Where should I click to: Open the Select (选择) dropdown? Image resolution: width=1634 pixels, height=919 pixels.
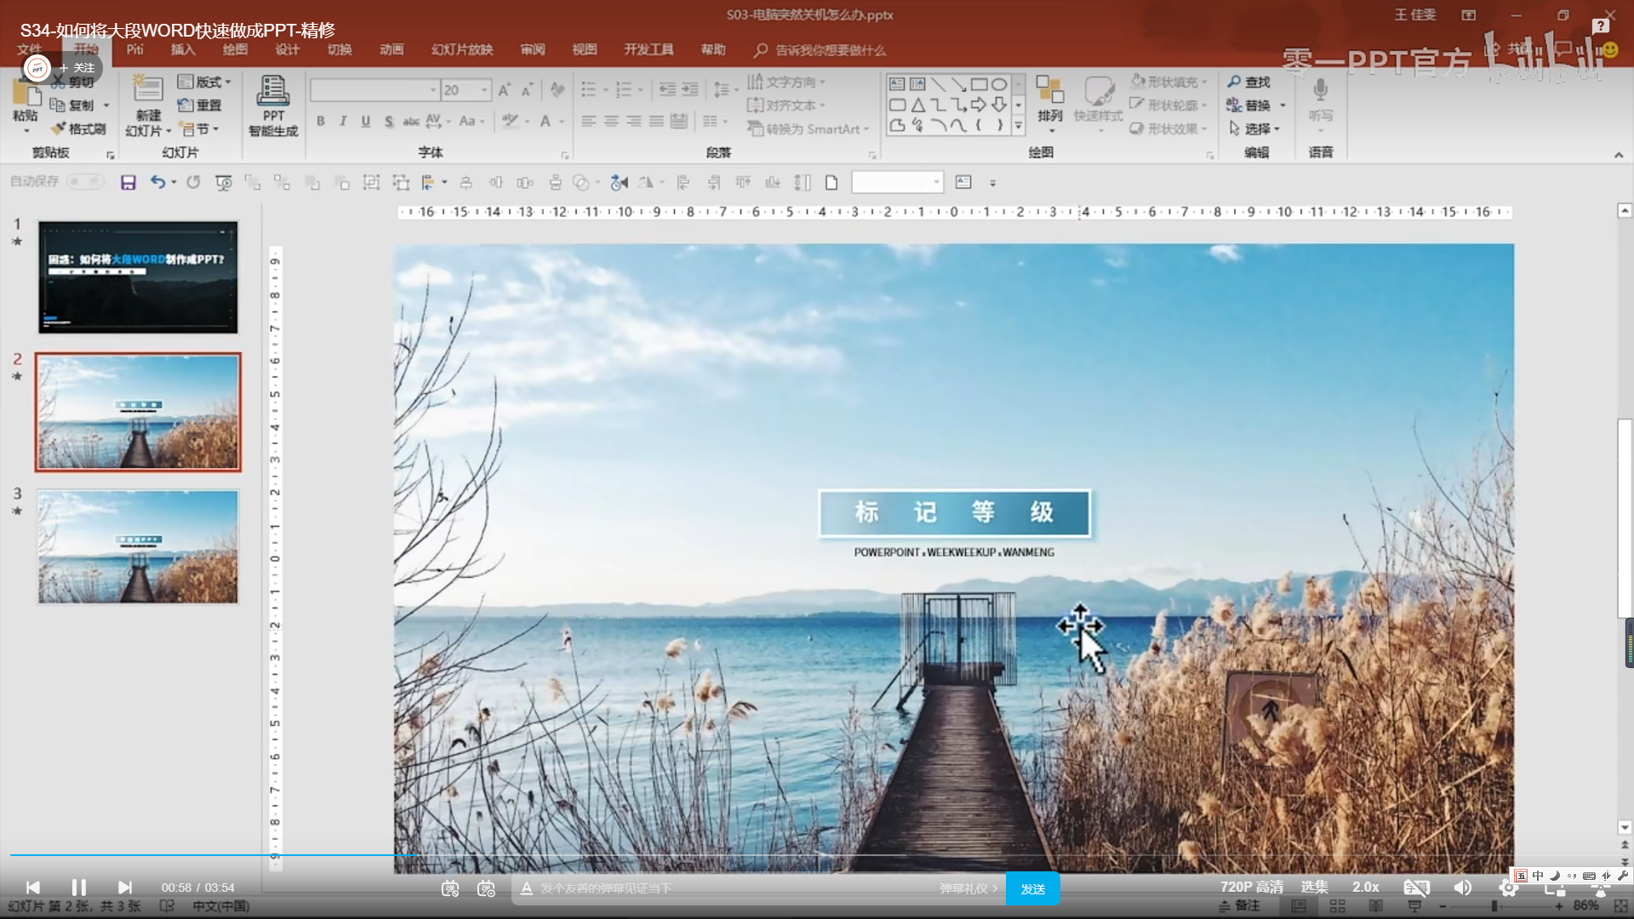tap(1254, 128)
